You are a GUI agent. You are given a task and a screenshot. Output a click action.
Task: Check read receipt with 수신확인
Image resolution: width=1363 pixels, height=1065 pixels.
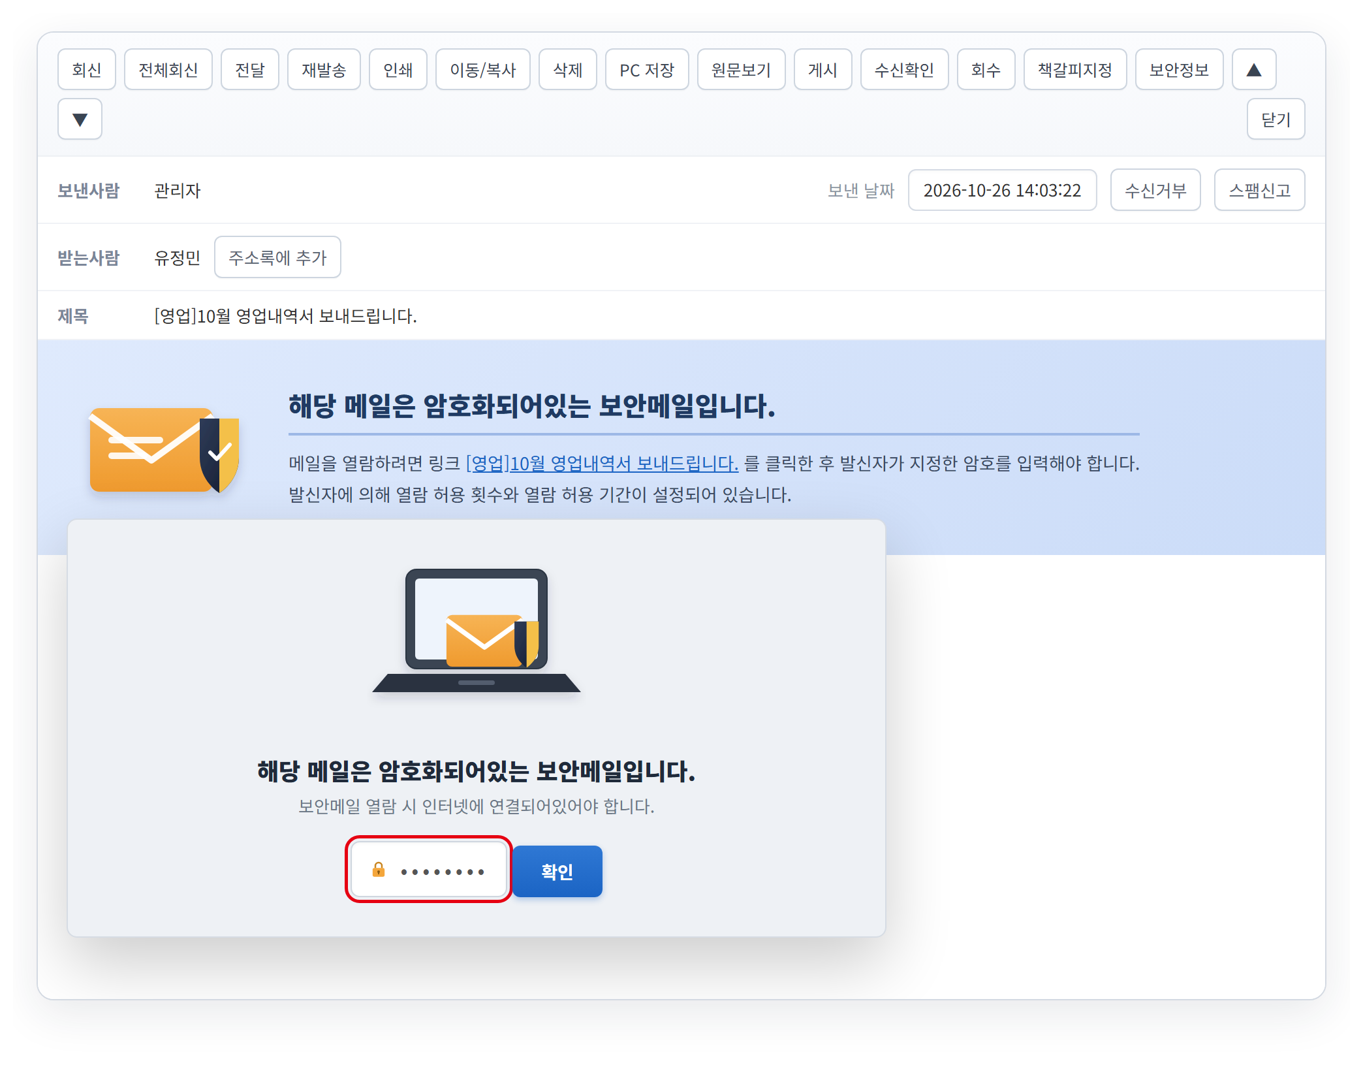click(x=904, y=69)
